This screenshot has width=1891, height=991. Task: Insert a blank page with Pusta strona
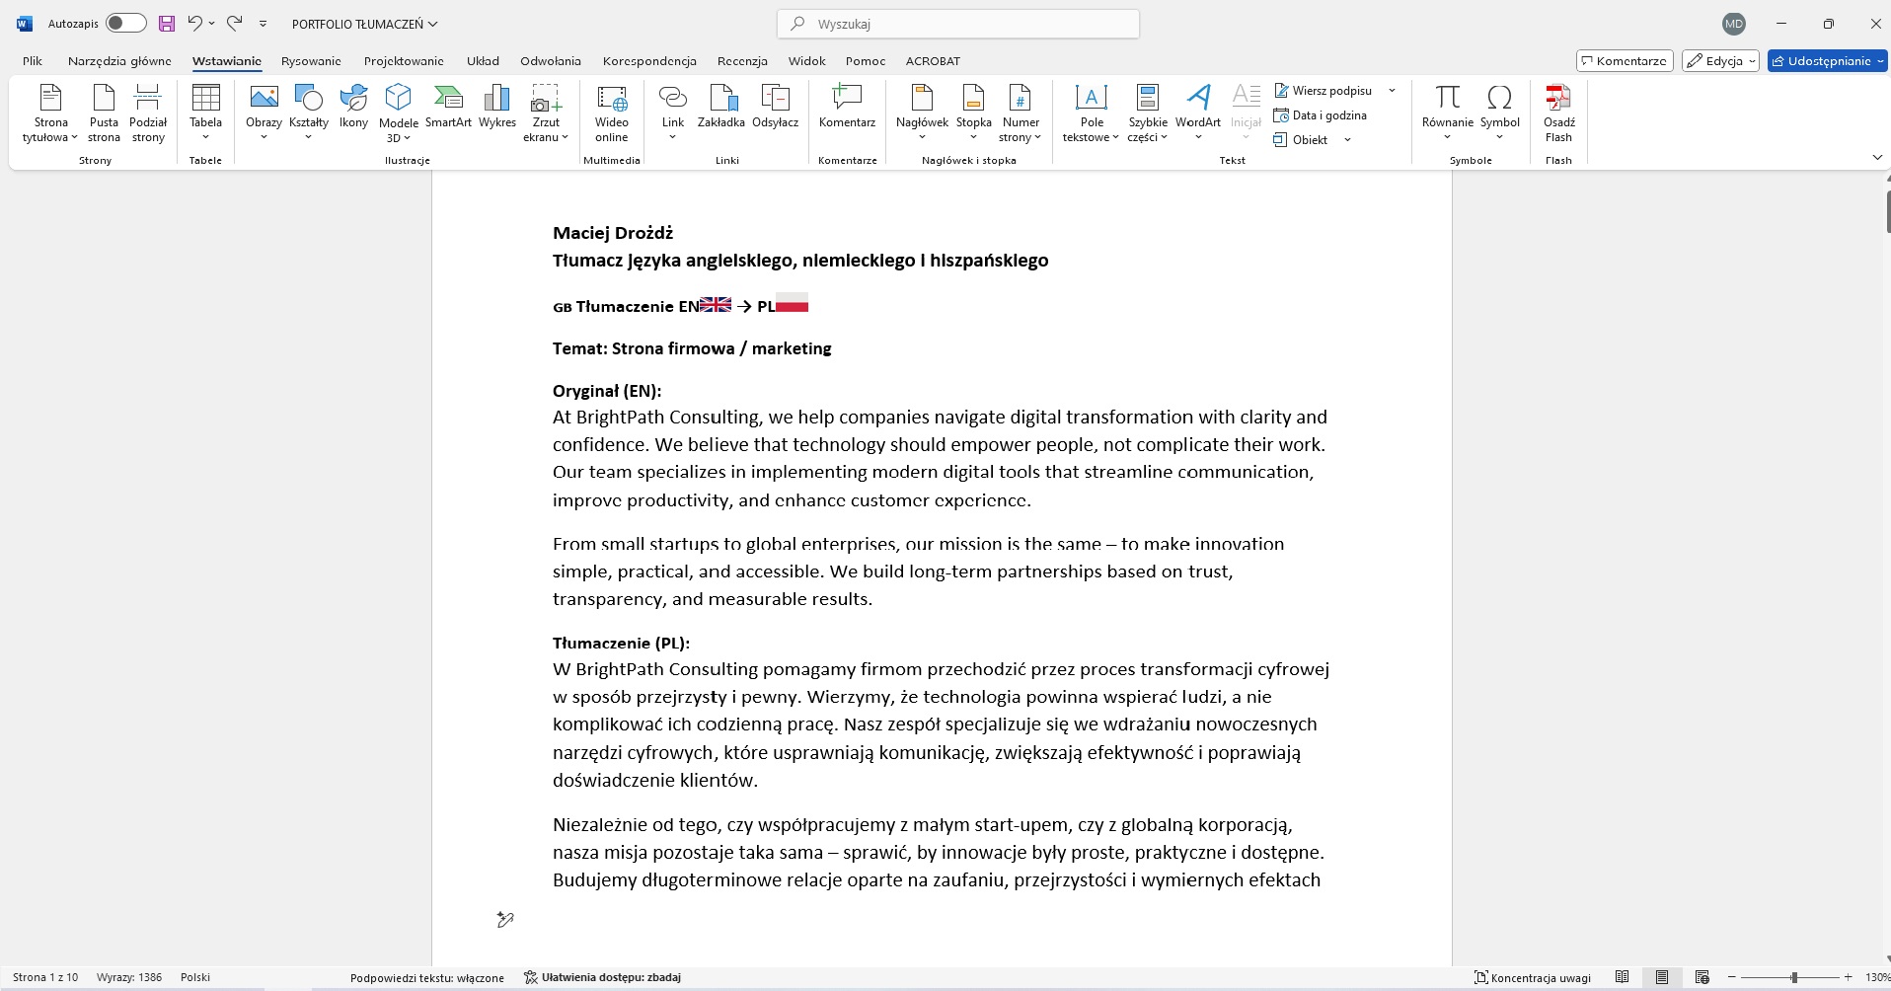click(x=104, y=114)
